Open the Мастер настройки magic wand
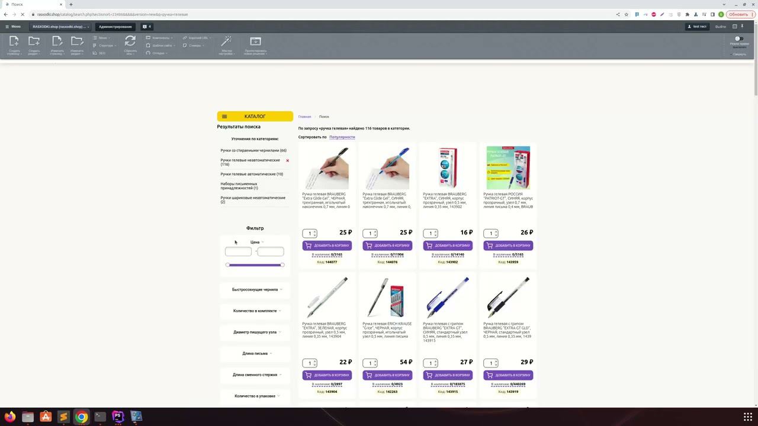This screenshot has height=426, width=758. pyautogui.click(x=226, y=41)
